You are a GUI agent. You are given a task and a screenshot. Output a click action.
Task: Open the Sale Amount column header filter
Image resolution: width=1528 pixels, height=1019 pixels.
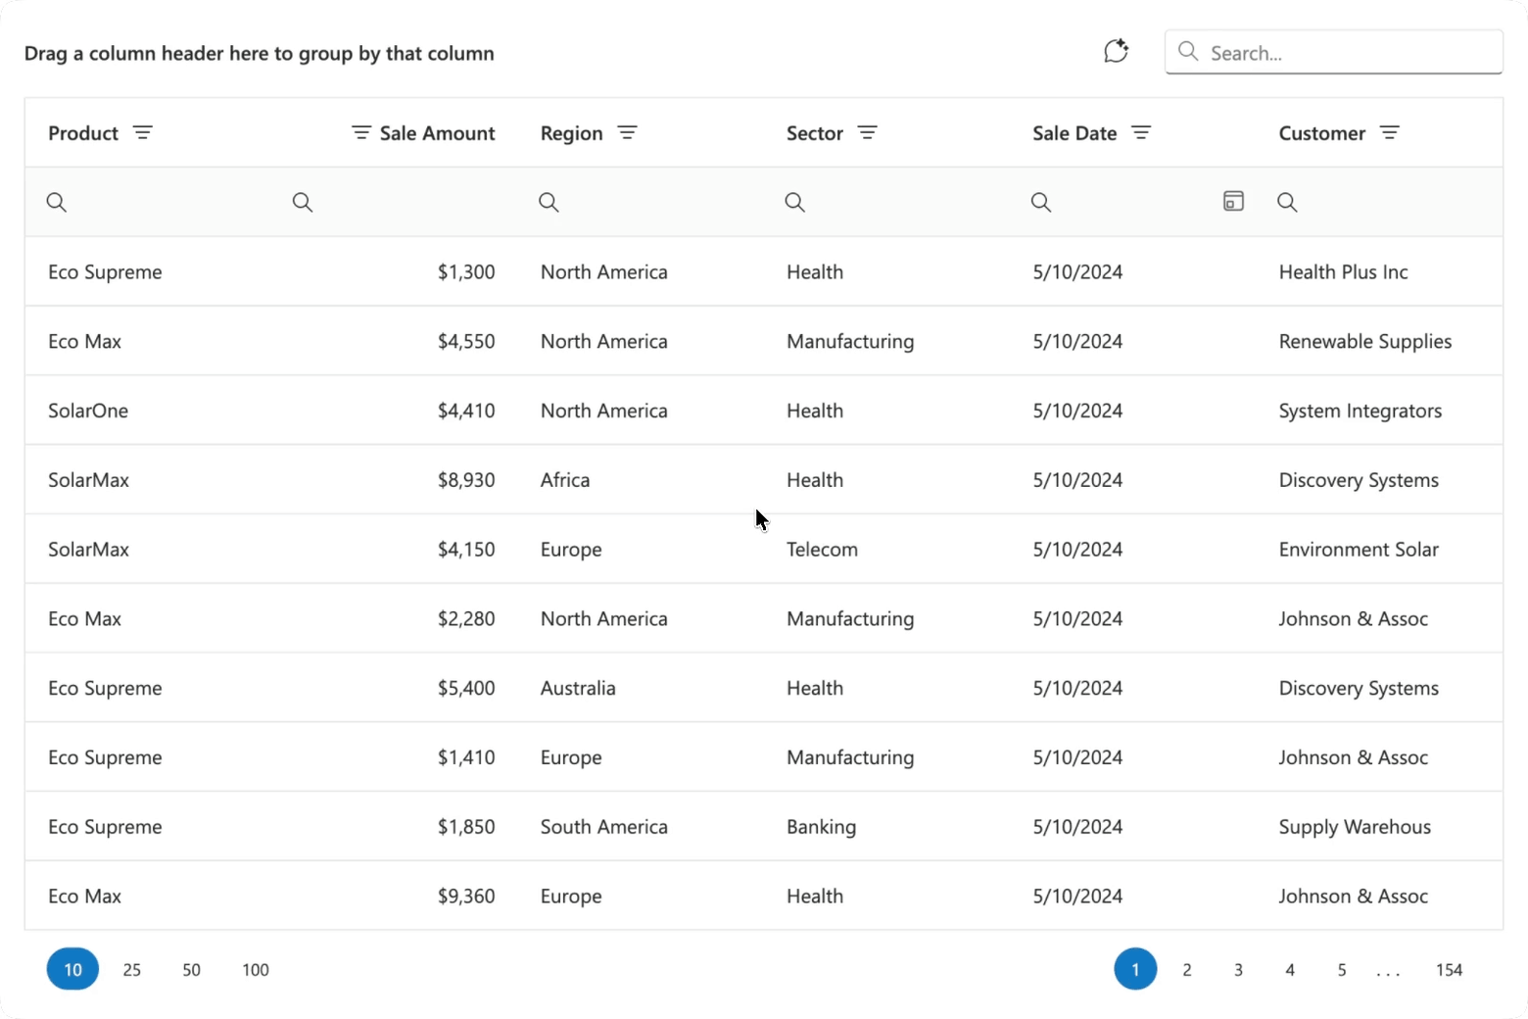[360, 132]
